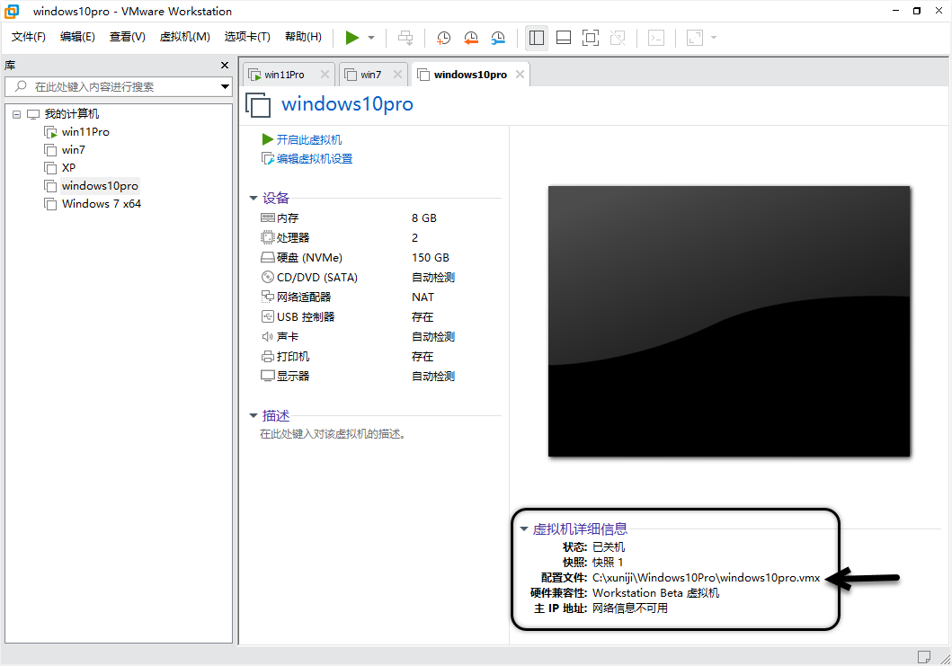Viewport: 952px width, 666px height.
Task: Click the thumbnail bar toggle icon
Action: coord(564,38)
